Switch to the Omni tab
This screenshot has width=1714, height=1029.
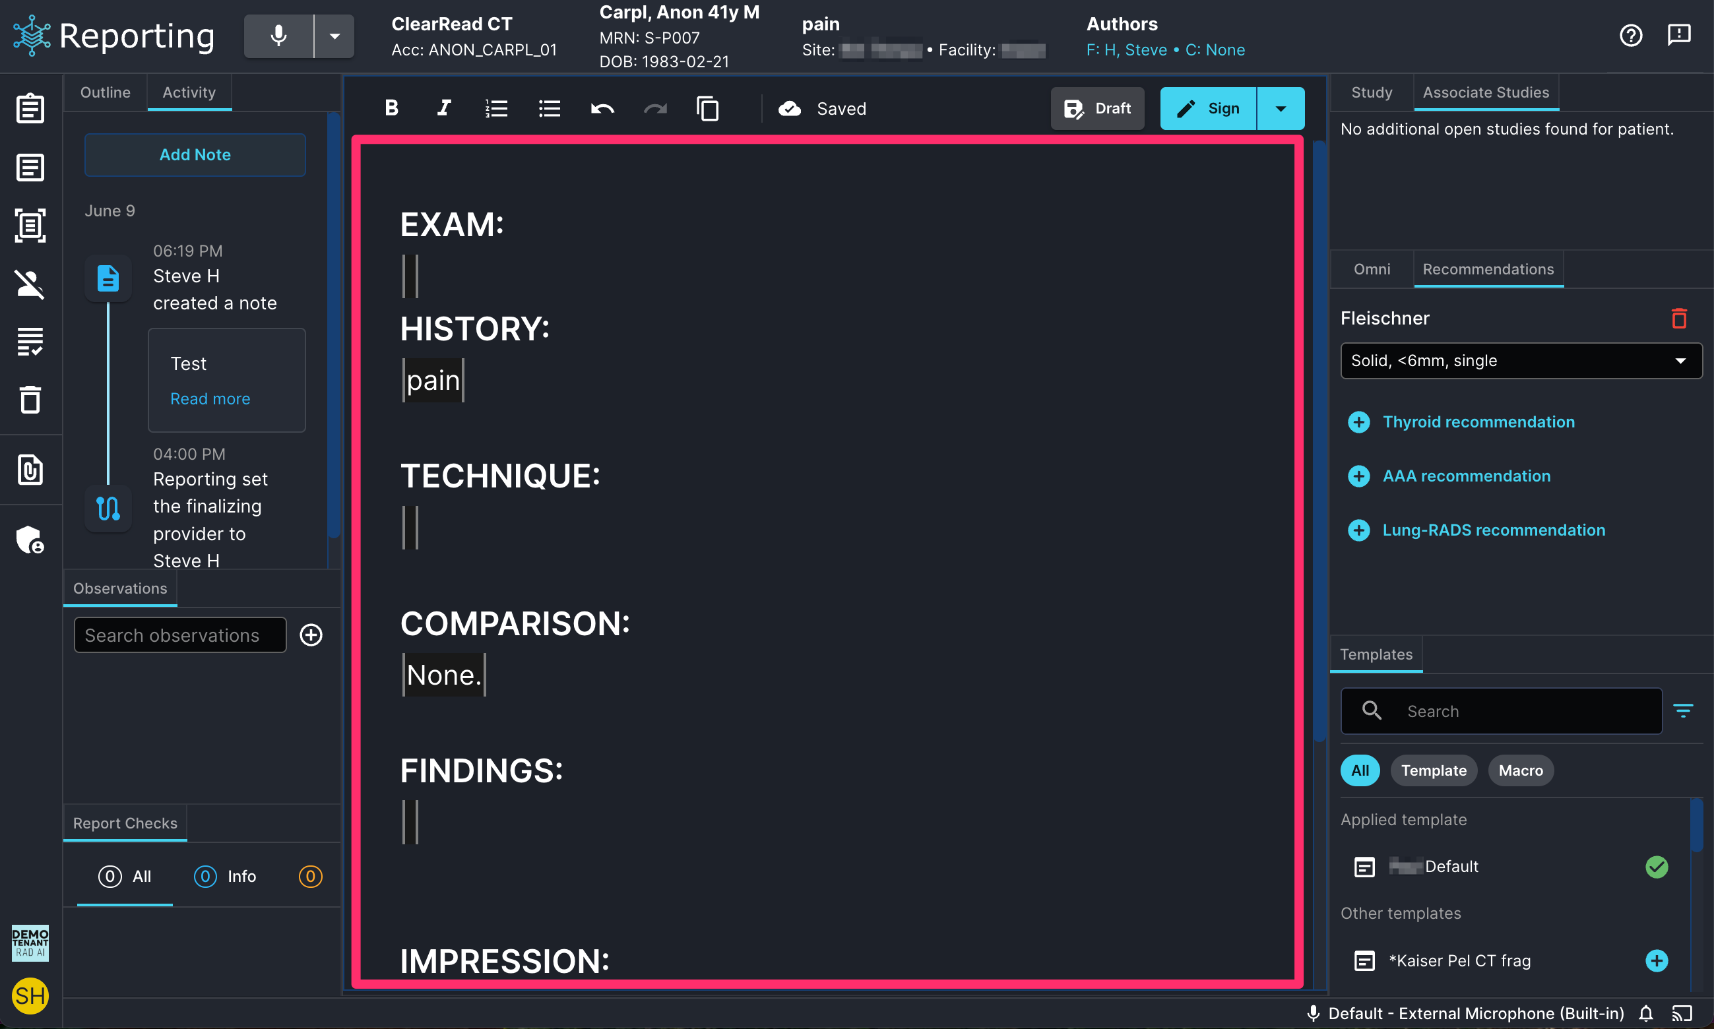[1372, 269]
